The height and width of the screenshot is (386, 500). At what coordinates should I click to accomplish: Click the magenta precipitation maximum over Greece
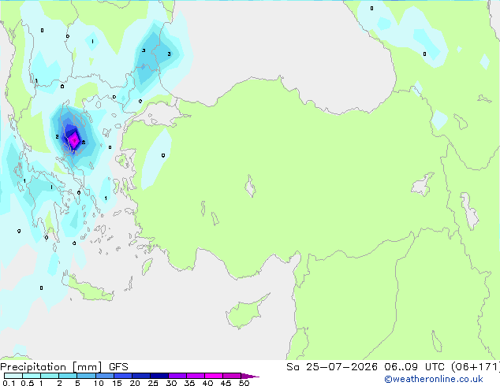click(74, 139)
